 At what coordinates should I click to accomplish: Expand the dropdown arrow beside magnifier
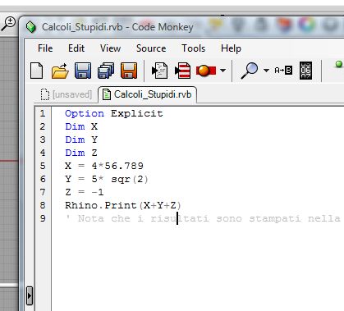pos(266,71)
